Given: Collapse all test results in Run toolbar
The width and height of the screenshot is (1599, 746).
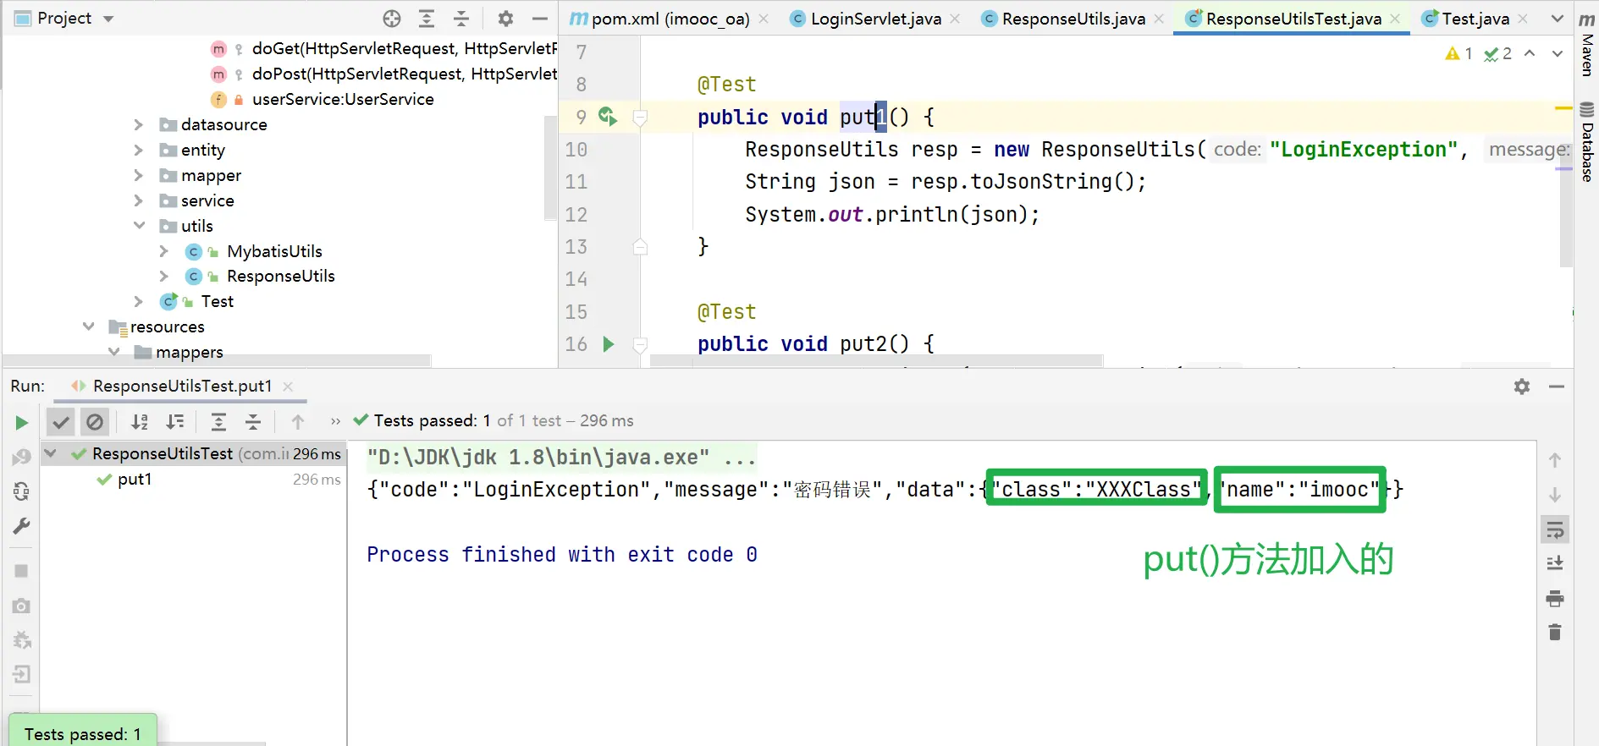Looking at the screenshot, I should [253, 421].
